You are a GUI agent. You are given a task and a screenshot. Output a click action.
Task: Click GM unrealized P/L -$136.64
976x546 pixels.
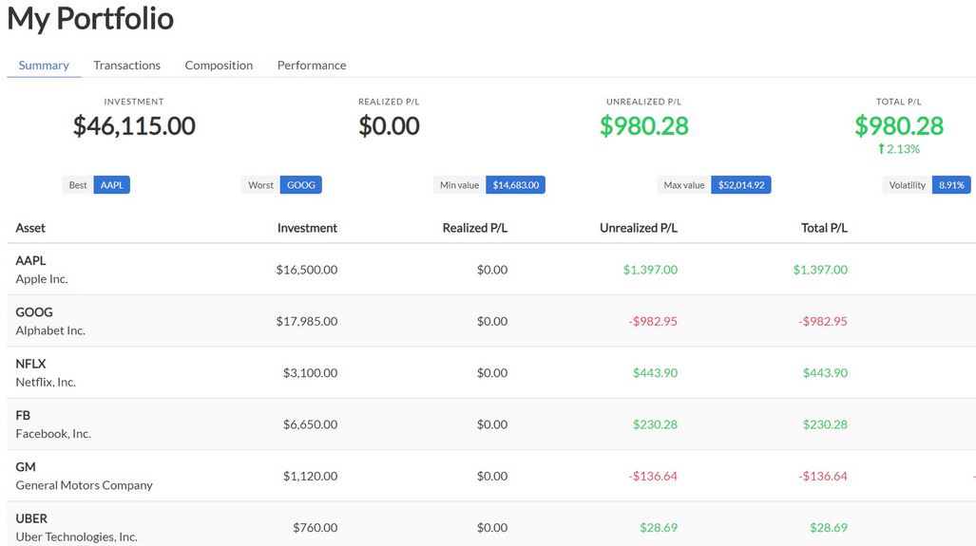point(653,477)
